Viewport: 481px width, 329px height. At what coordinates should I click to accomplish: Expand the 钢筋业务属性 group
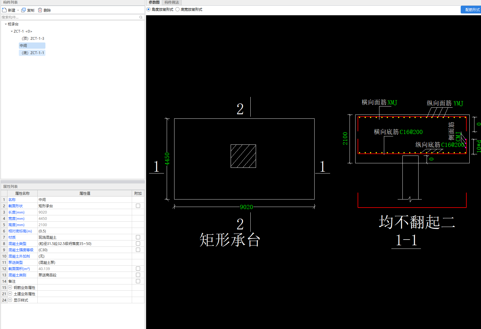click(x=10, y=287)
